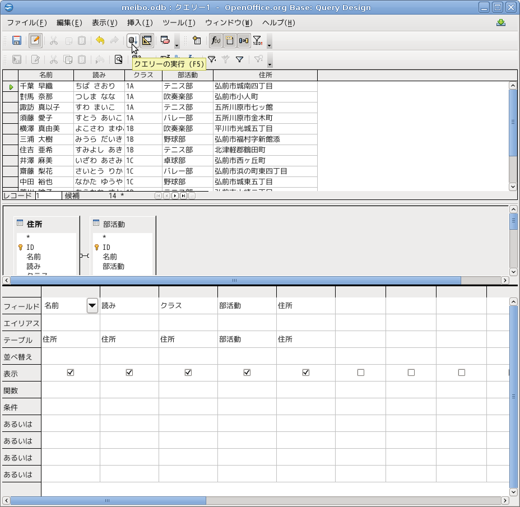Open the dropdown arrow beside Clear Query icon
This screenshot has height=507, width=520.
point(177,44)
